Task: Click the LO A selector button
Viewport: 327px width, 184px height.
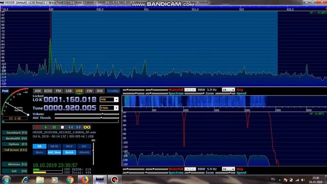Action: (x=40, y=100)
